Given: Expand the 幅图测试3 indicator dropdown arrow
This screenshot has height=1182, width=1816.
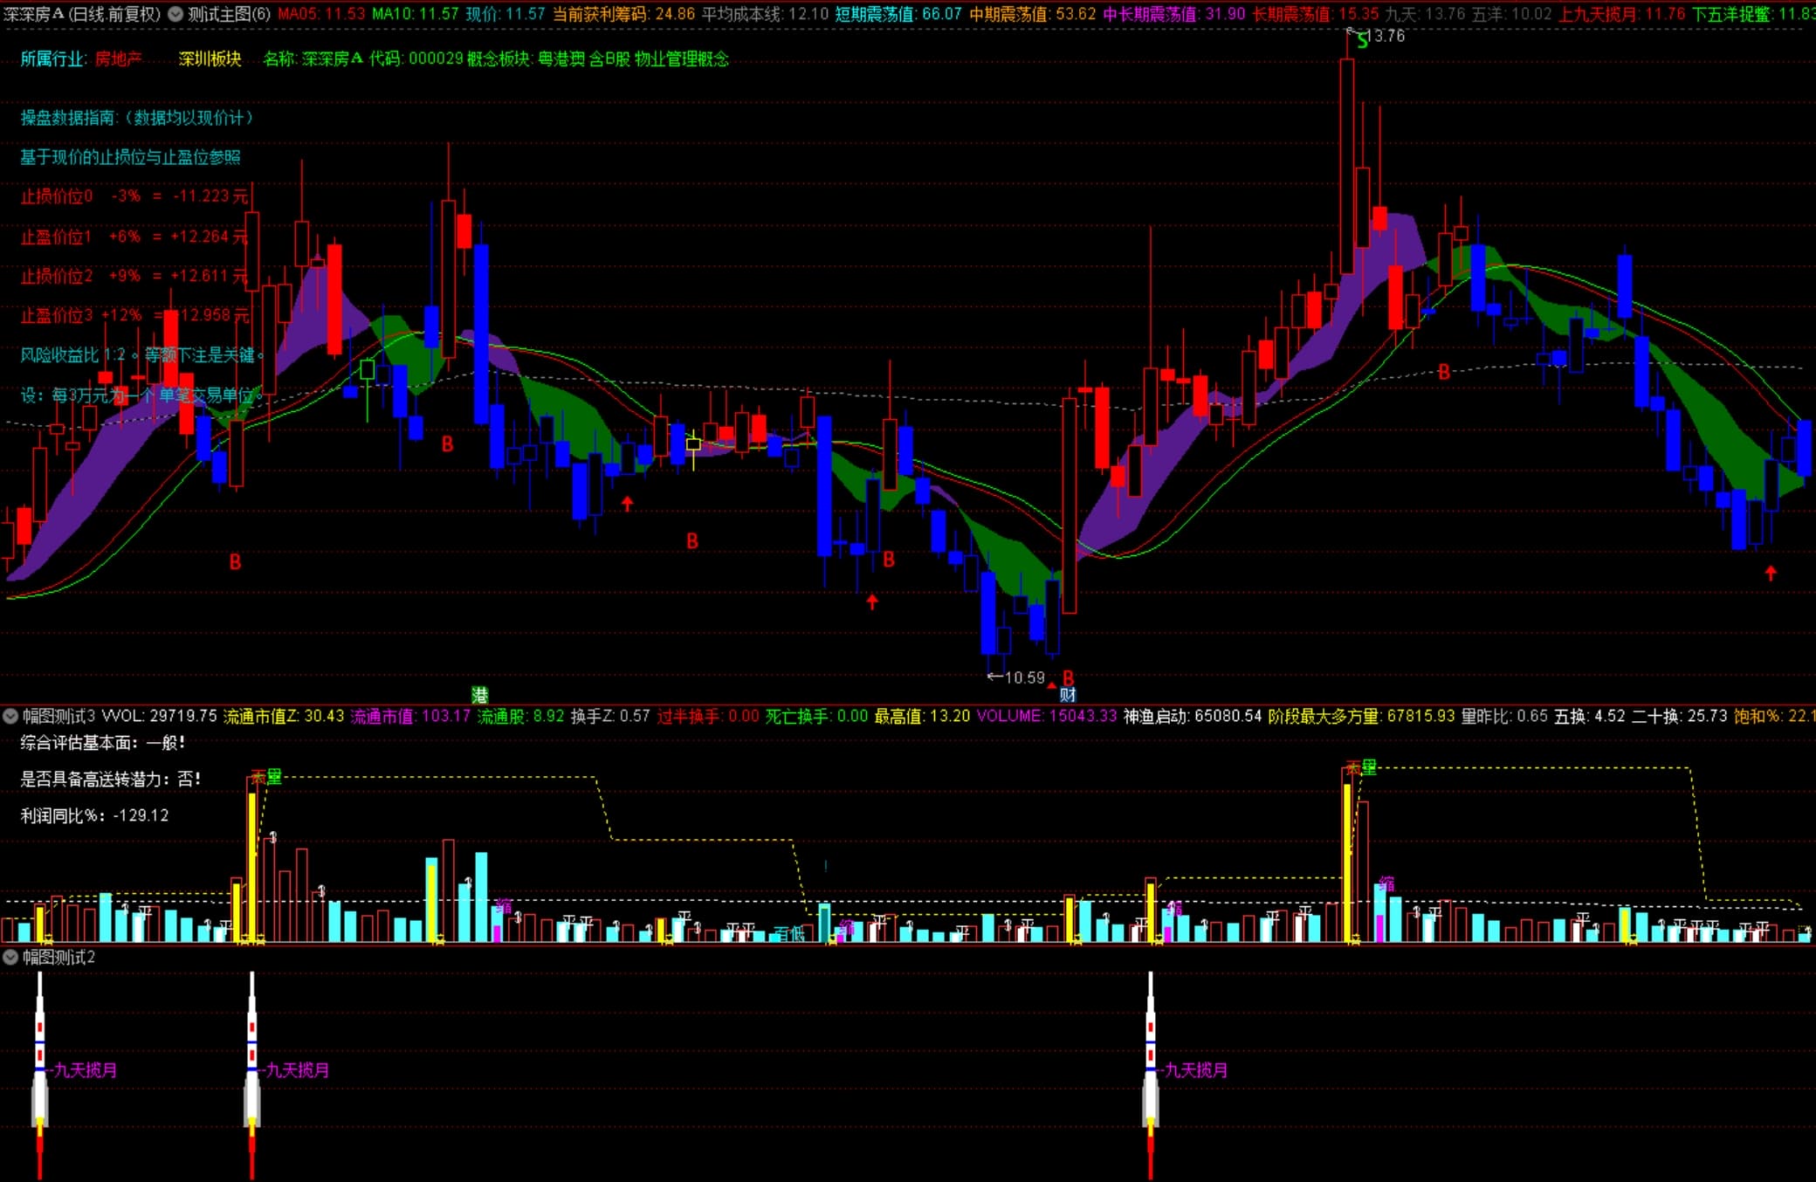Looking at the screenshot, I should [x=10, y=717].
